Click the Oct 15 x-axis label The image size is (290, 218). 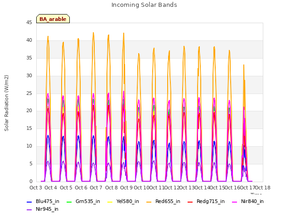[217, 188]
